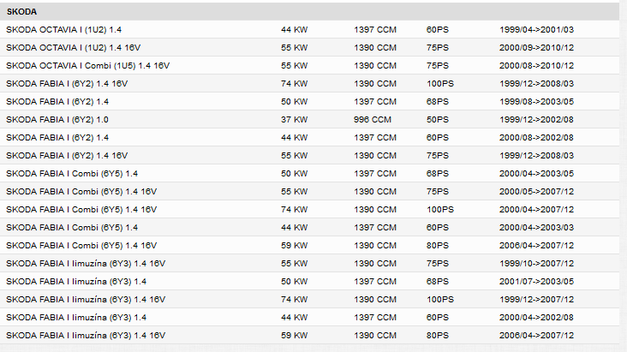Click 60PS in the OCTAVIA I (1U2) 1.4 row
Image resolution: width=627 pixels, height=352 pixels.
tap(438, 30)
